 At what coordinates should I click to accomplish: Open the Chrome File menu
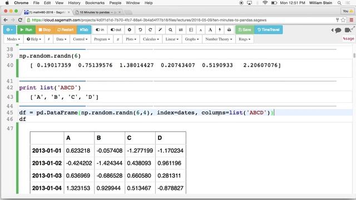[36, 3]
